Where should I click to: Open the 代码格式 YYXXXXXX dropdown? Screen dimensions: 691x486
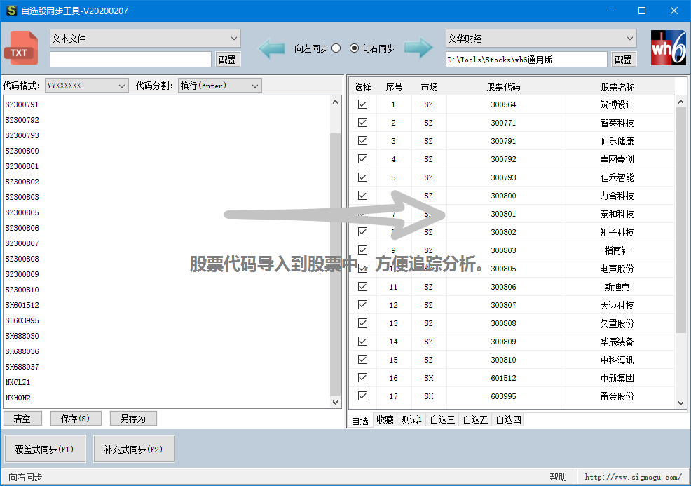point(86,86)
